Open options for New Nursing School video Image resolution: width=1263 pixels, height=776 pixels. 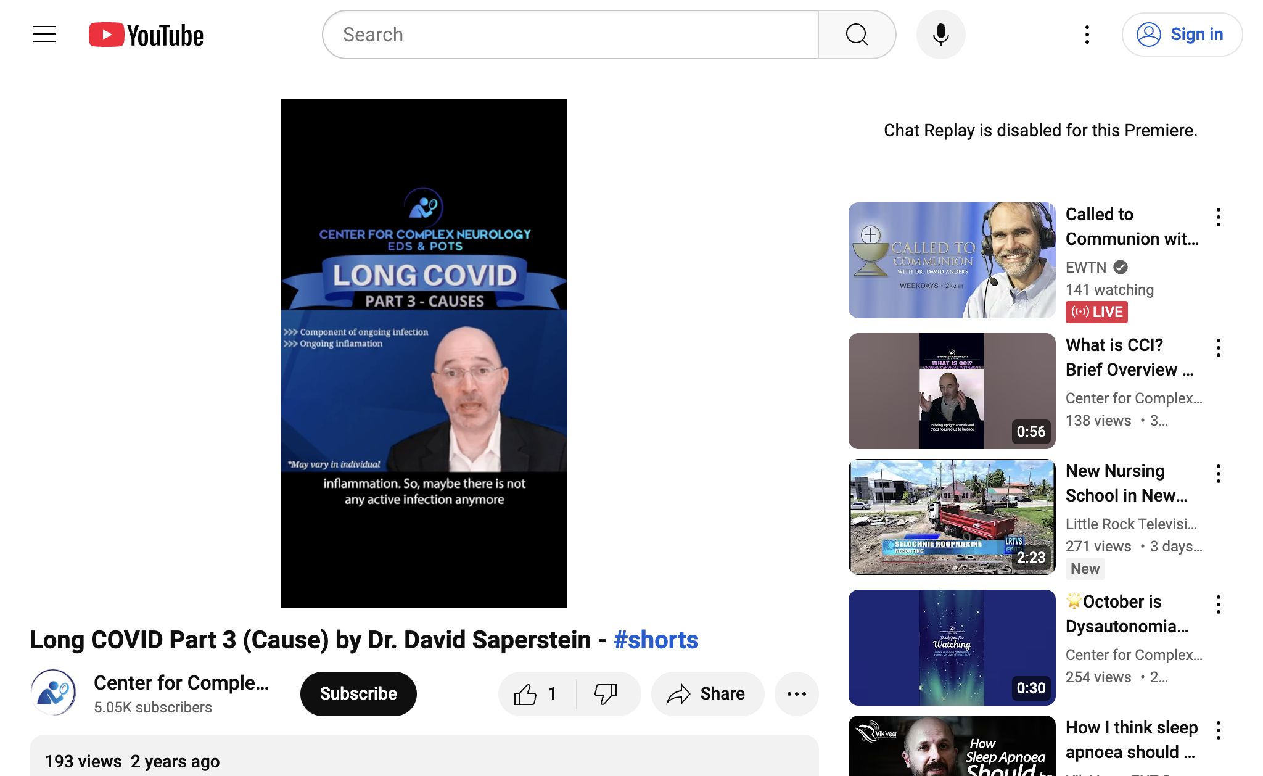coord(1219,474)
